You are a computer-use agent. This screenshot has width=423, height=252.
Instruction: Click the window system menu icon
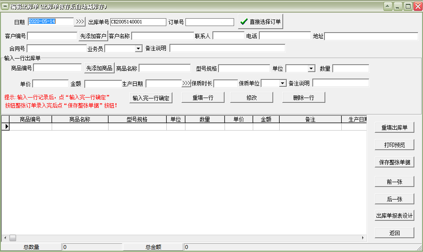5,7
